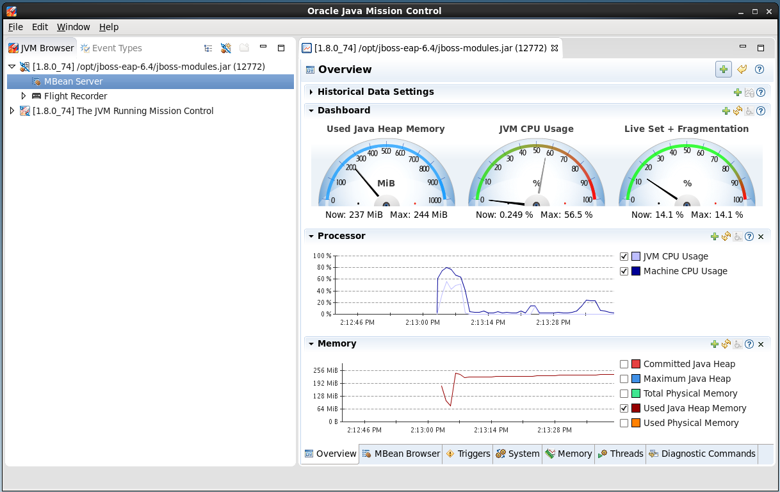This screenshot has width=780, height=492.
Task: Maximize the editor area panel
Action: pos(761,48)
